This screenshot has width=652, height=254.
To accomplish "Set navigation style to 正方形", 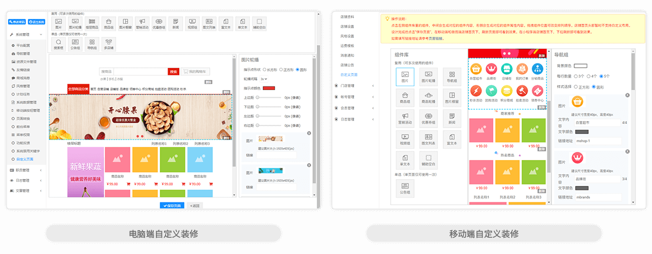I will click(577, 86).
